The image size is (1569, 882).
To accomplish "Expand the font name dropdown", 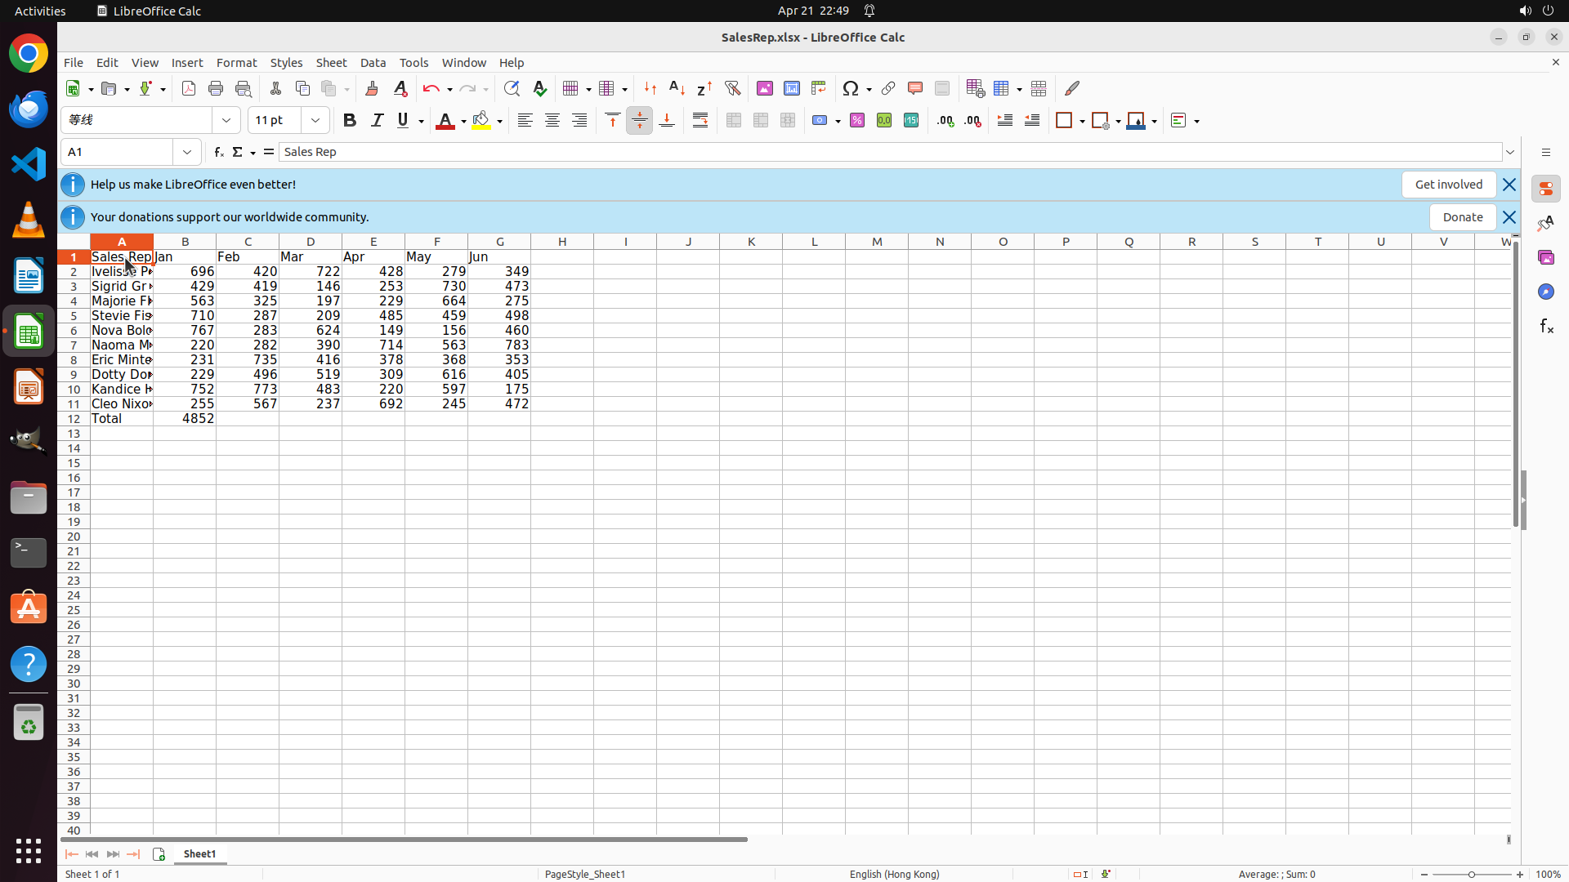I will pyautogui.click(x=226, y=120).
